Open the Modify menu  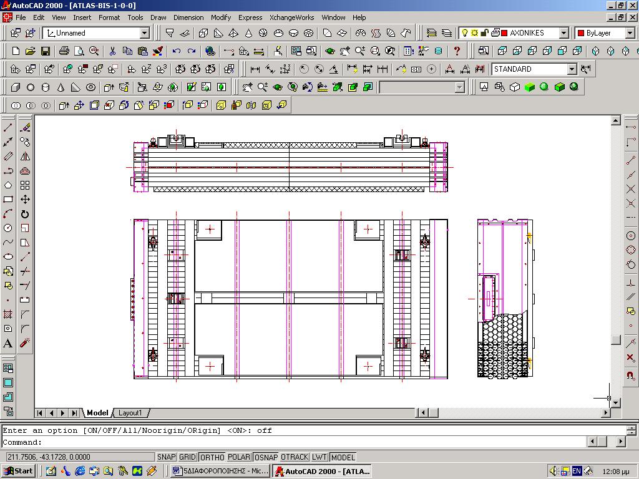point(221,17)
